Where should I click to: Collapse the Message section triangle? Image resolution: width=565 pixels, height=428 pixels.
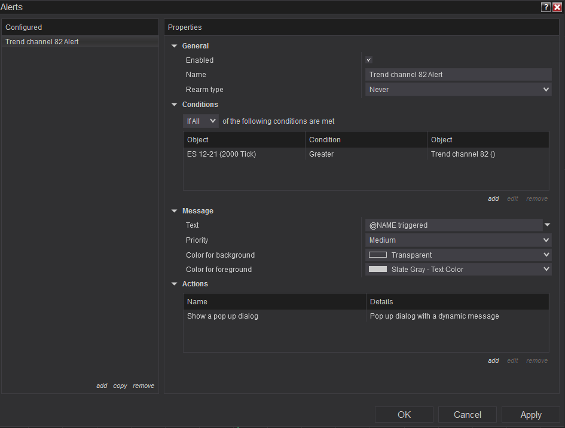click(175, 211)
